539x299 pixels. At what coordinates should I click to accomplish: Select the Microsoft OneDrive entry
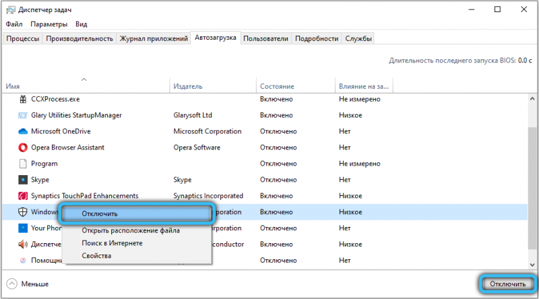[61, 131]
